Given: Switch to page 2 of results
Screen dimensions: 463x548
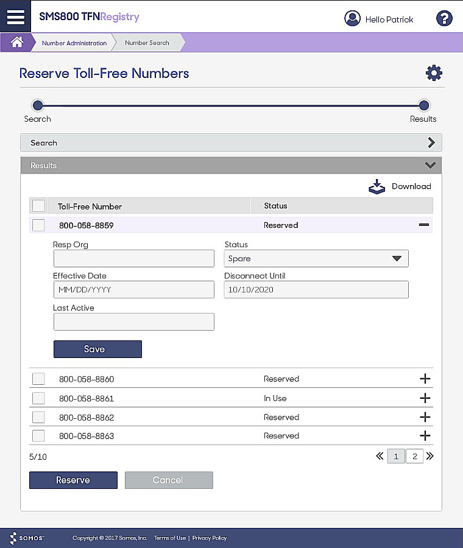Looking at the screenshot, I should 414,456.
